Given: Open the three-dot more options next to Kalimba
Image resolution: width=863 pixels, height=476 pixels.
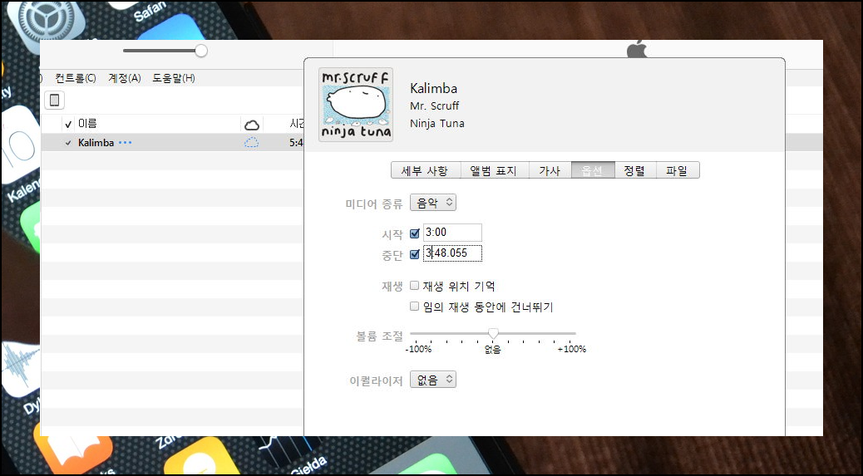Looking at the screenshot, I should coord(126,143).
